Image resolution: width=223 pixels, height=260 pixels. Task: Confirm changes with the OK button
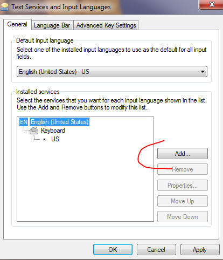coord(113,250)
